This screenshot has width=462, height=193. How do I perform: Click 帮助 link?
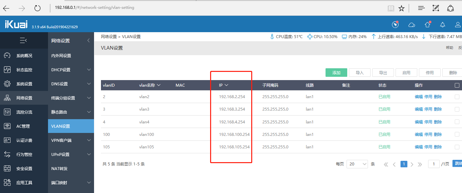coord(450,48)
